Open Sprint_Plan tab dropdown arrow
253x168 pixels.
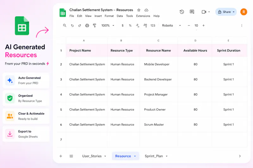[167, 156]
